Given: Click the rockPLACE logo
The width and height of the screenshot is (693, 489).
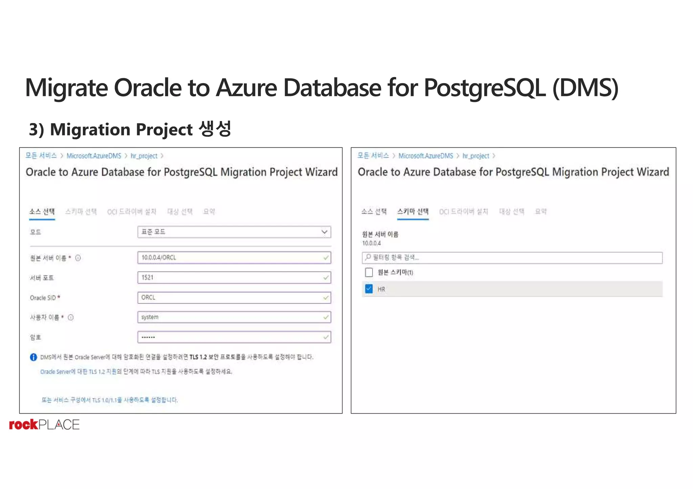Looking at the screenshot, I should tap(44, 425).
